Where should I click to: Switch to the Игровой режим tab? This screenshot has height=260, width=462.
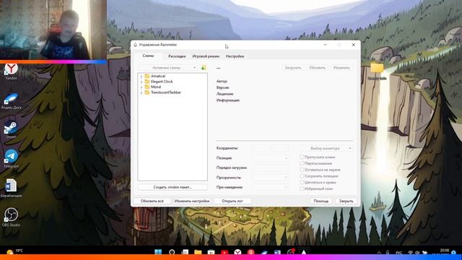(x=206, y=56)
